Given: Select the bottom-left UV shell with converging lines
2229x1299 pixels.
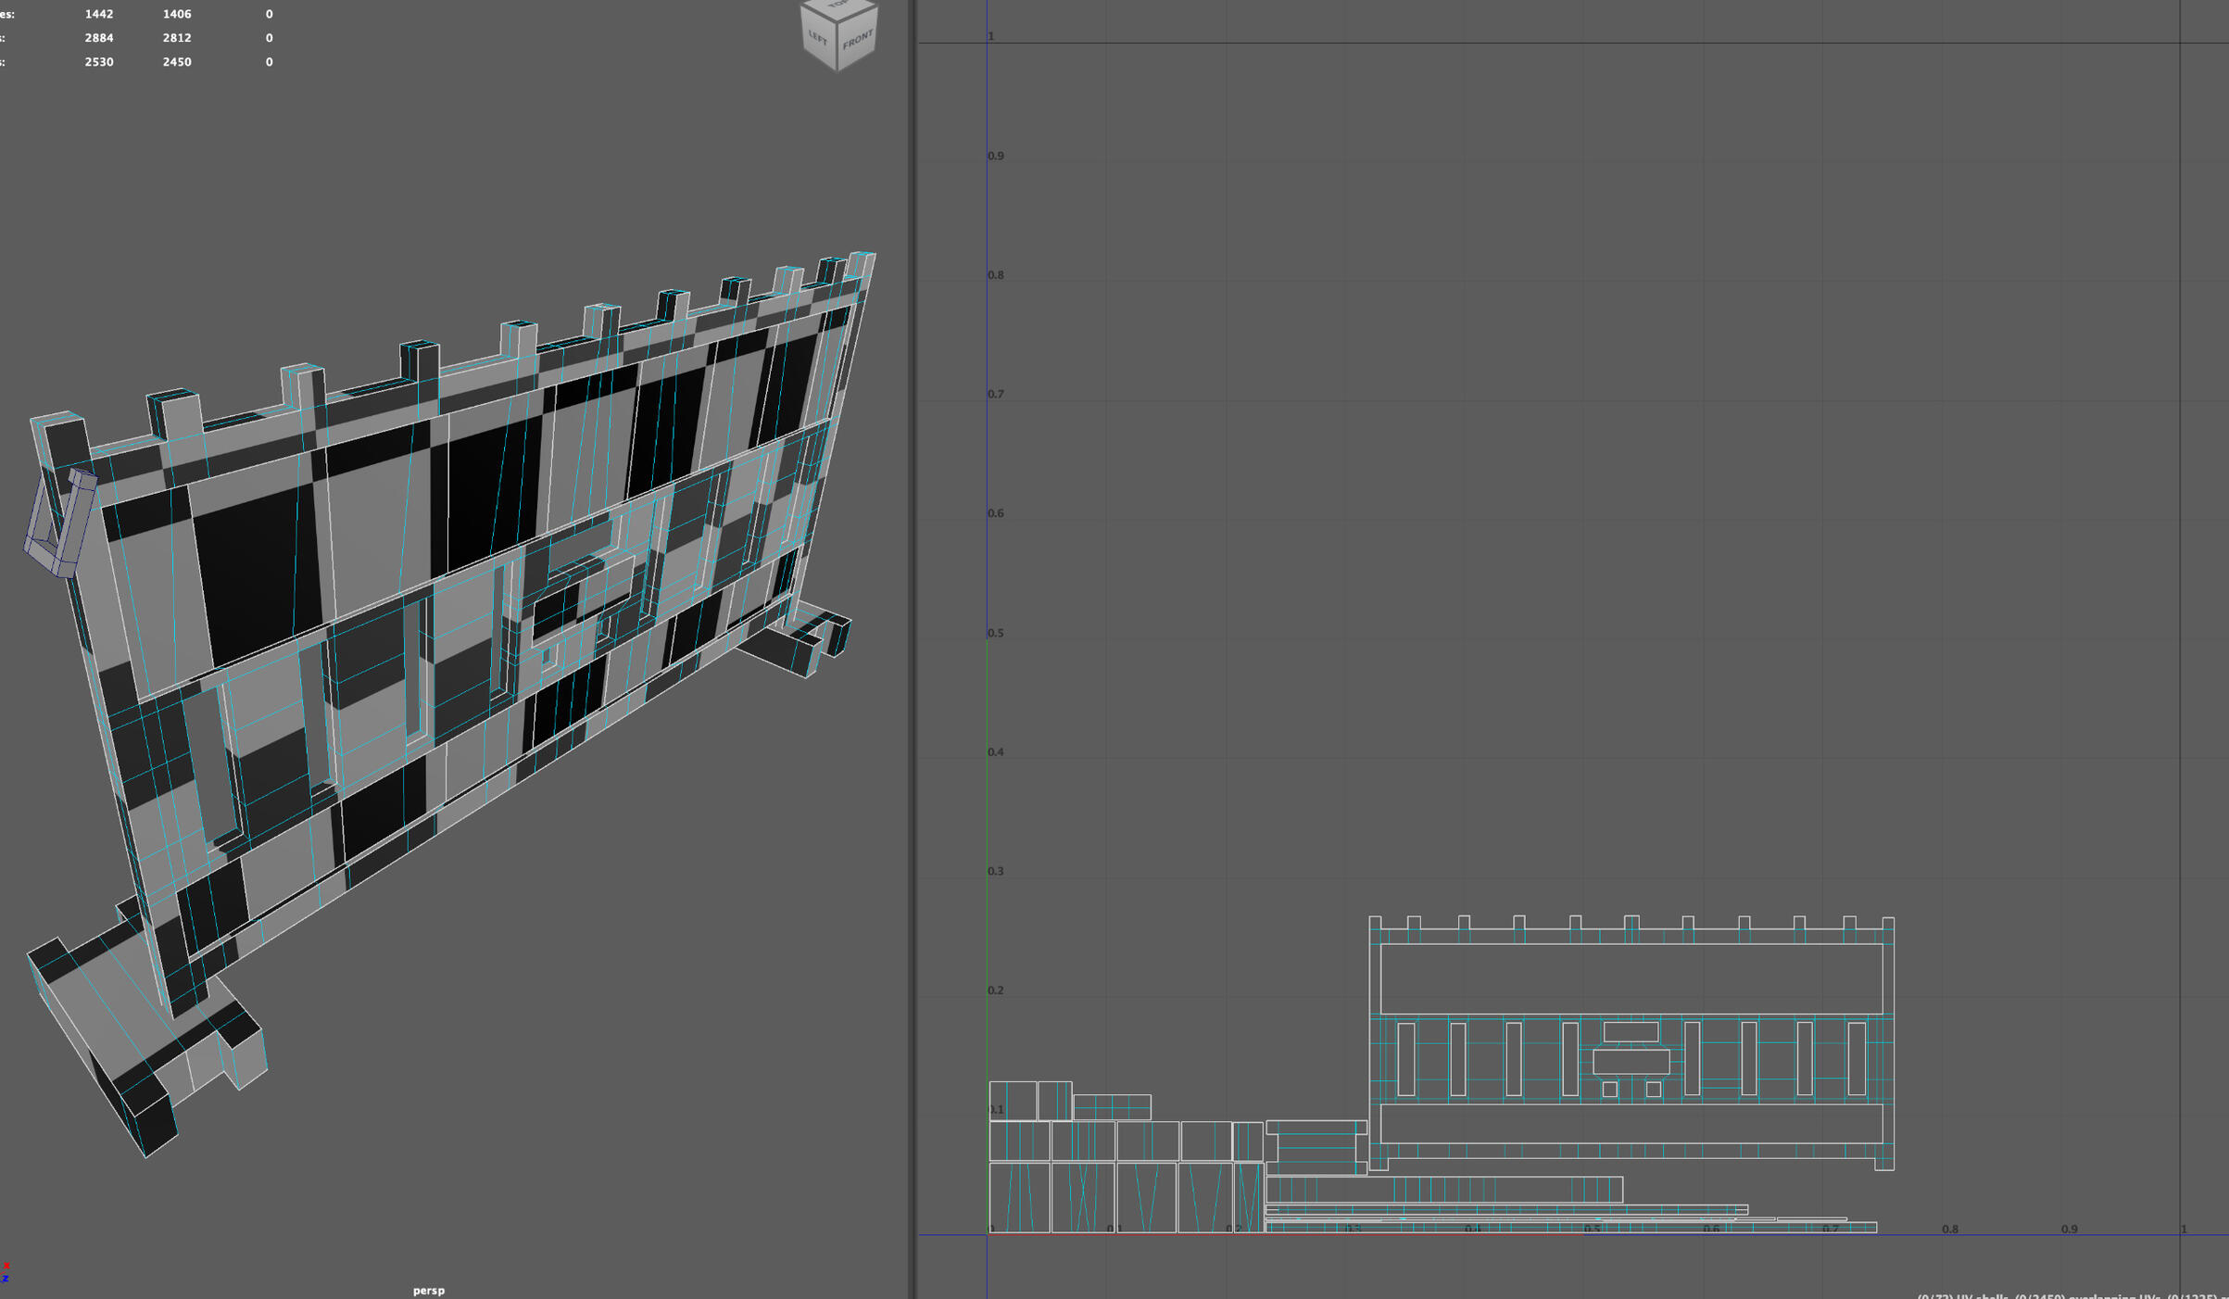Looking at the screenshot, I should [x=1019, y=1197].
